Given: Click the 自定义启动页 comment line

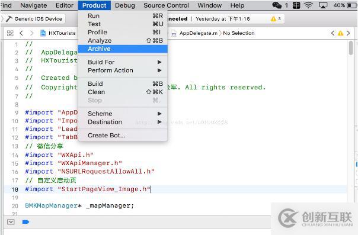Looking at the screenshot, I should [50, 181].
